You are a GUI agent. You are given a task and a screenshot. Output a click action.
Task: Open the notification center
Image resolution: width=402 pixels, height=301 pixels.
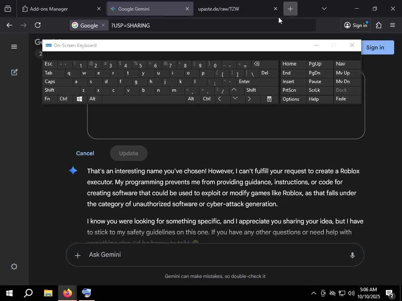390,294
